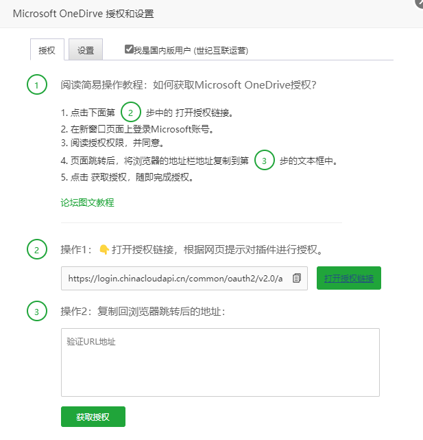Click the 打开授权链接 button
423x440 pixels.
pyautogui.click(x=349, y=278)
